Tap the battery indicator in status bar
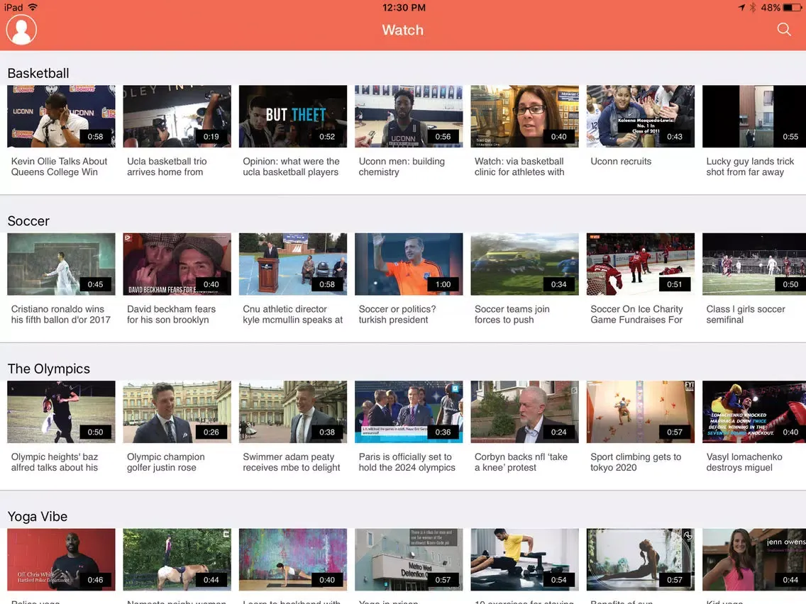 coord(792,8)
